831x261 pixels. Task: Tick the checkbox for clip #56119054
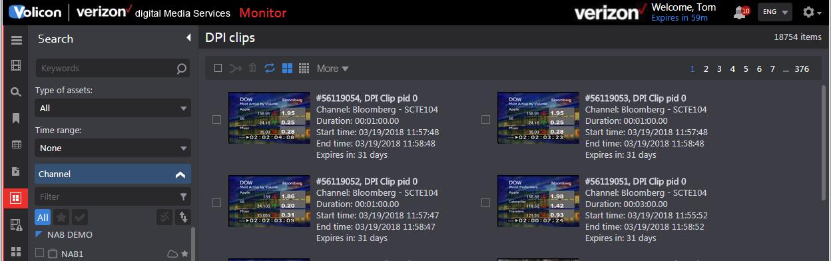pyautogui.click(x=216, y=120)
